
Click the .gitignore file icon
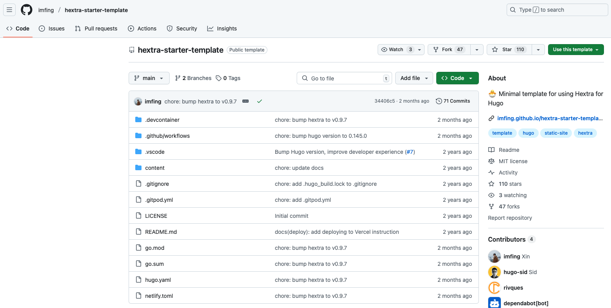138,183
